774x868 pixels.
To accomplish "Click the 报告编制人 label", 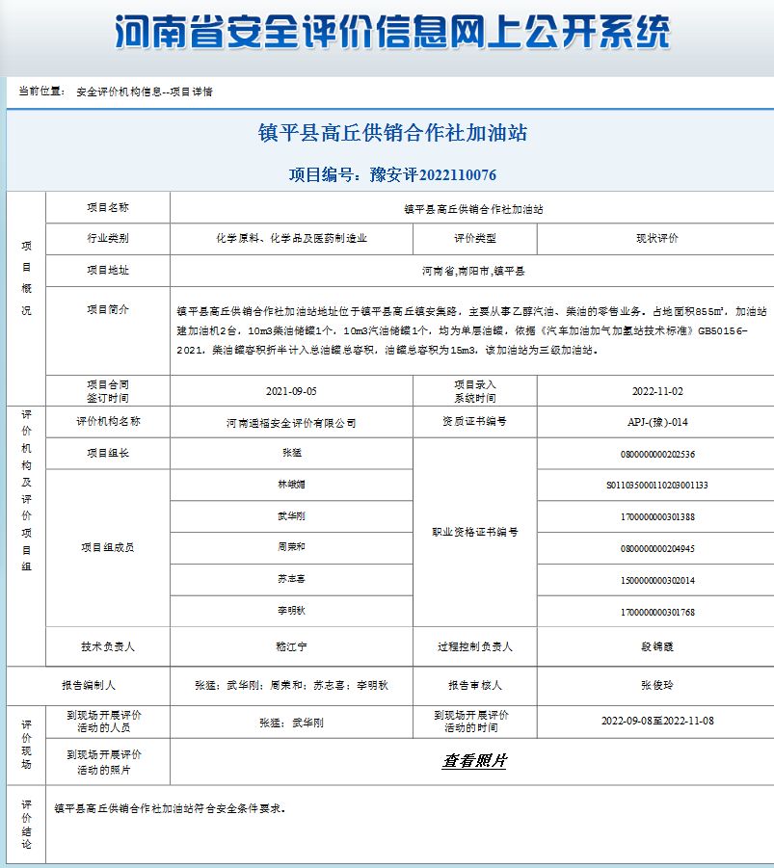I will [x=89, y=685].
